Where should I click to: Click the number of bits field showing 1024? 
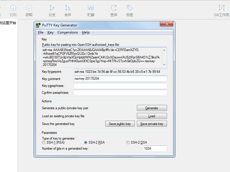click(155, 148)
